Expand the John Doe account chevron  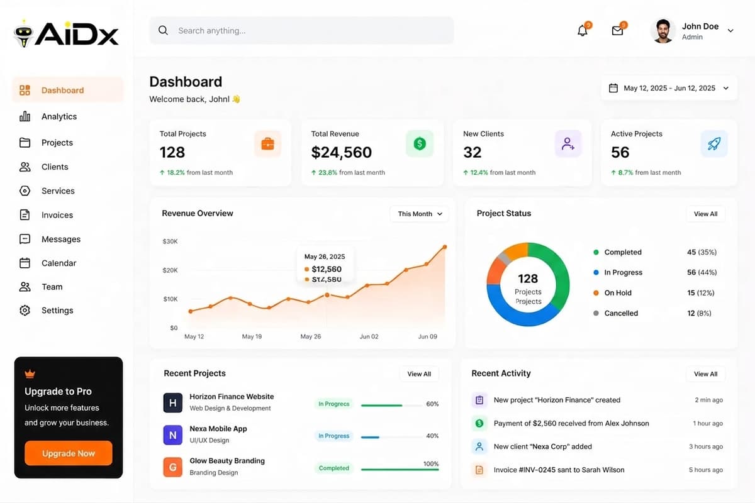(730, 31)
